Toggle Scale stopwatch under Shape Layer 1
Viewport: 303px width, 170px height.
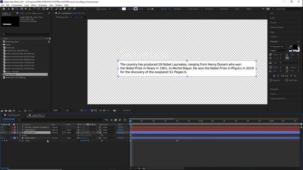tap(20, 141)
